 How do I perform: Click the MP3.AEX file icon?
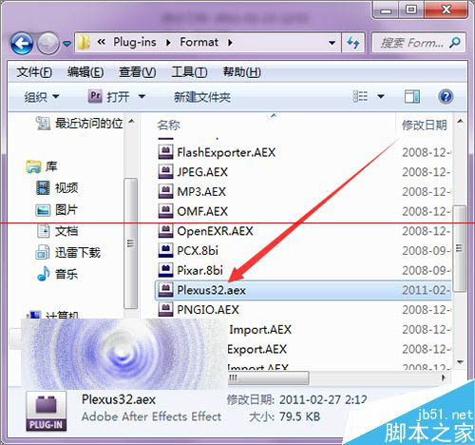coord(165,191)
